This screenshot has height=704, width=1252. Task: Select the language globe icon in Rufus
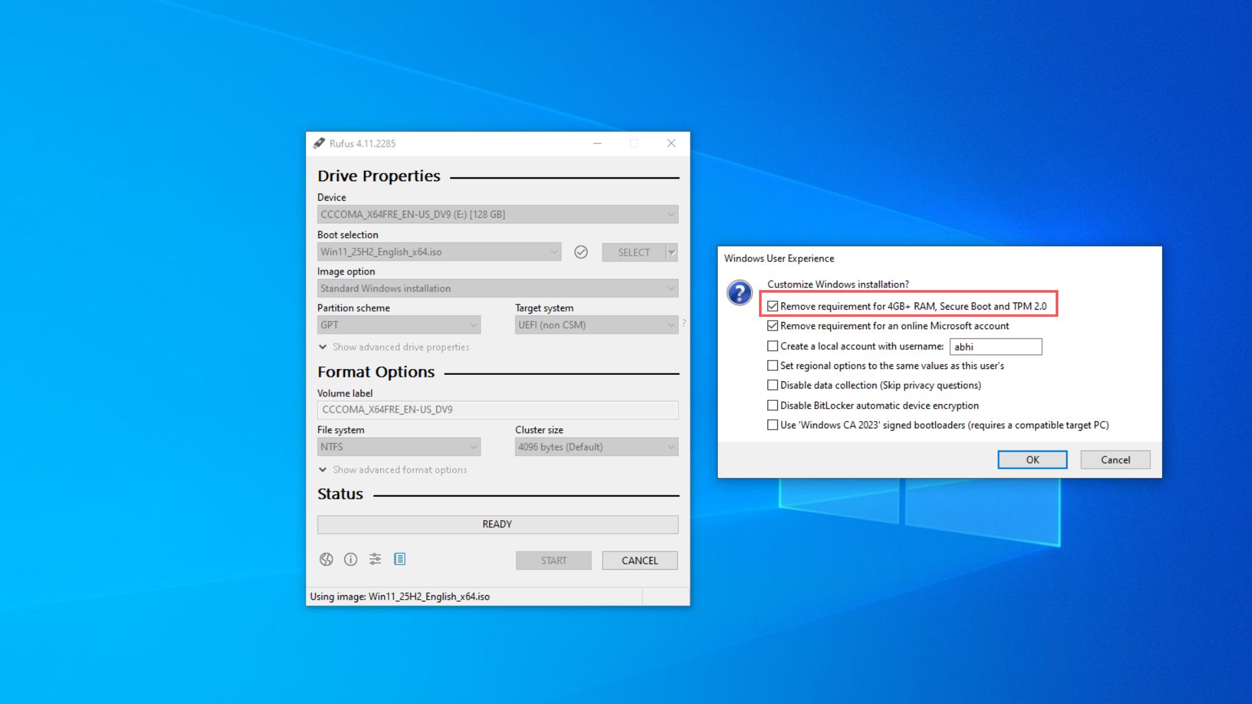click(x=325, y=559)
